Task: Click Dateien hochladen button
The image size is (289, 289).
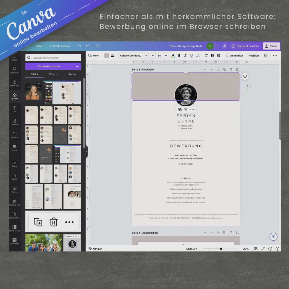Action: [50, 66]
